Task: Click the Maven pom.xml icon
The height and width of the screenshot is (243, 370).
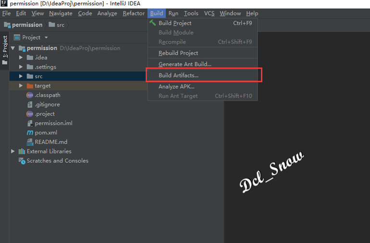Action: click(30, 133)
